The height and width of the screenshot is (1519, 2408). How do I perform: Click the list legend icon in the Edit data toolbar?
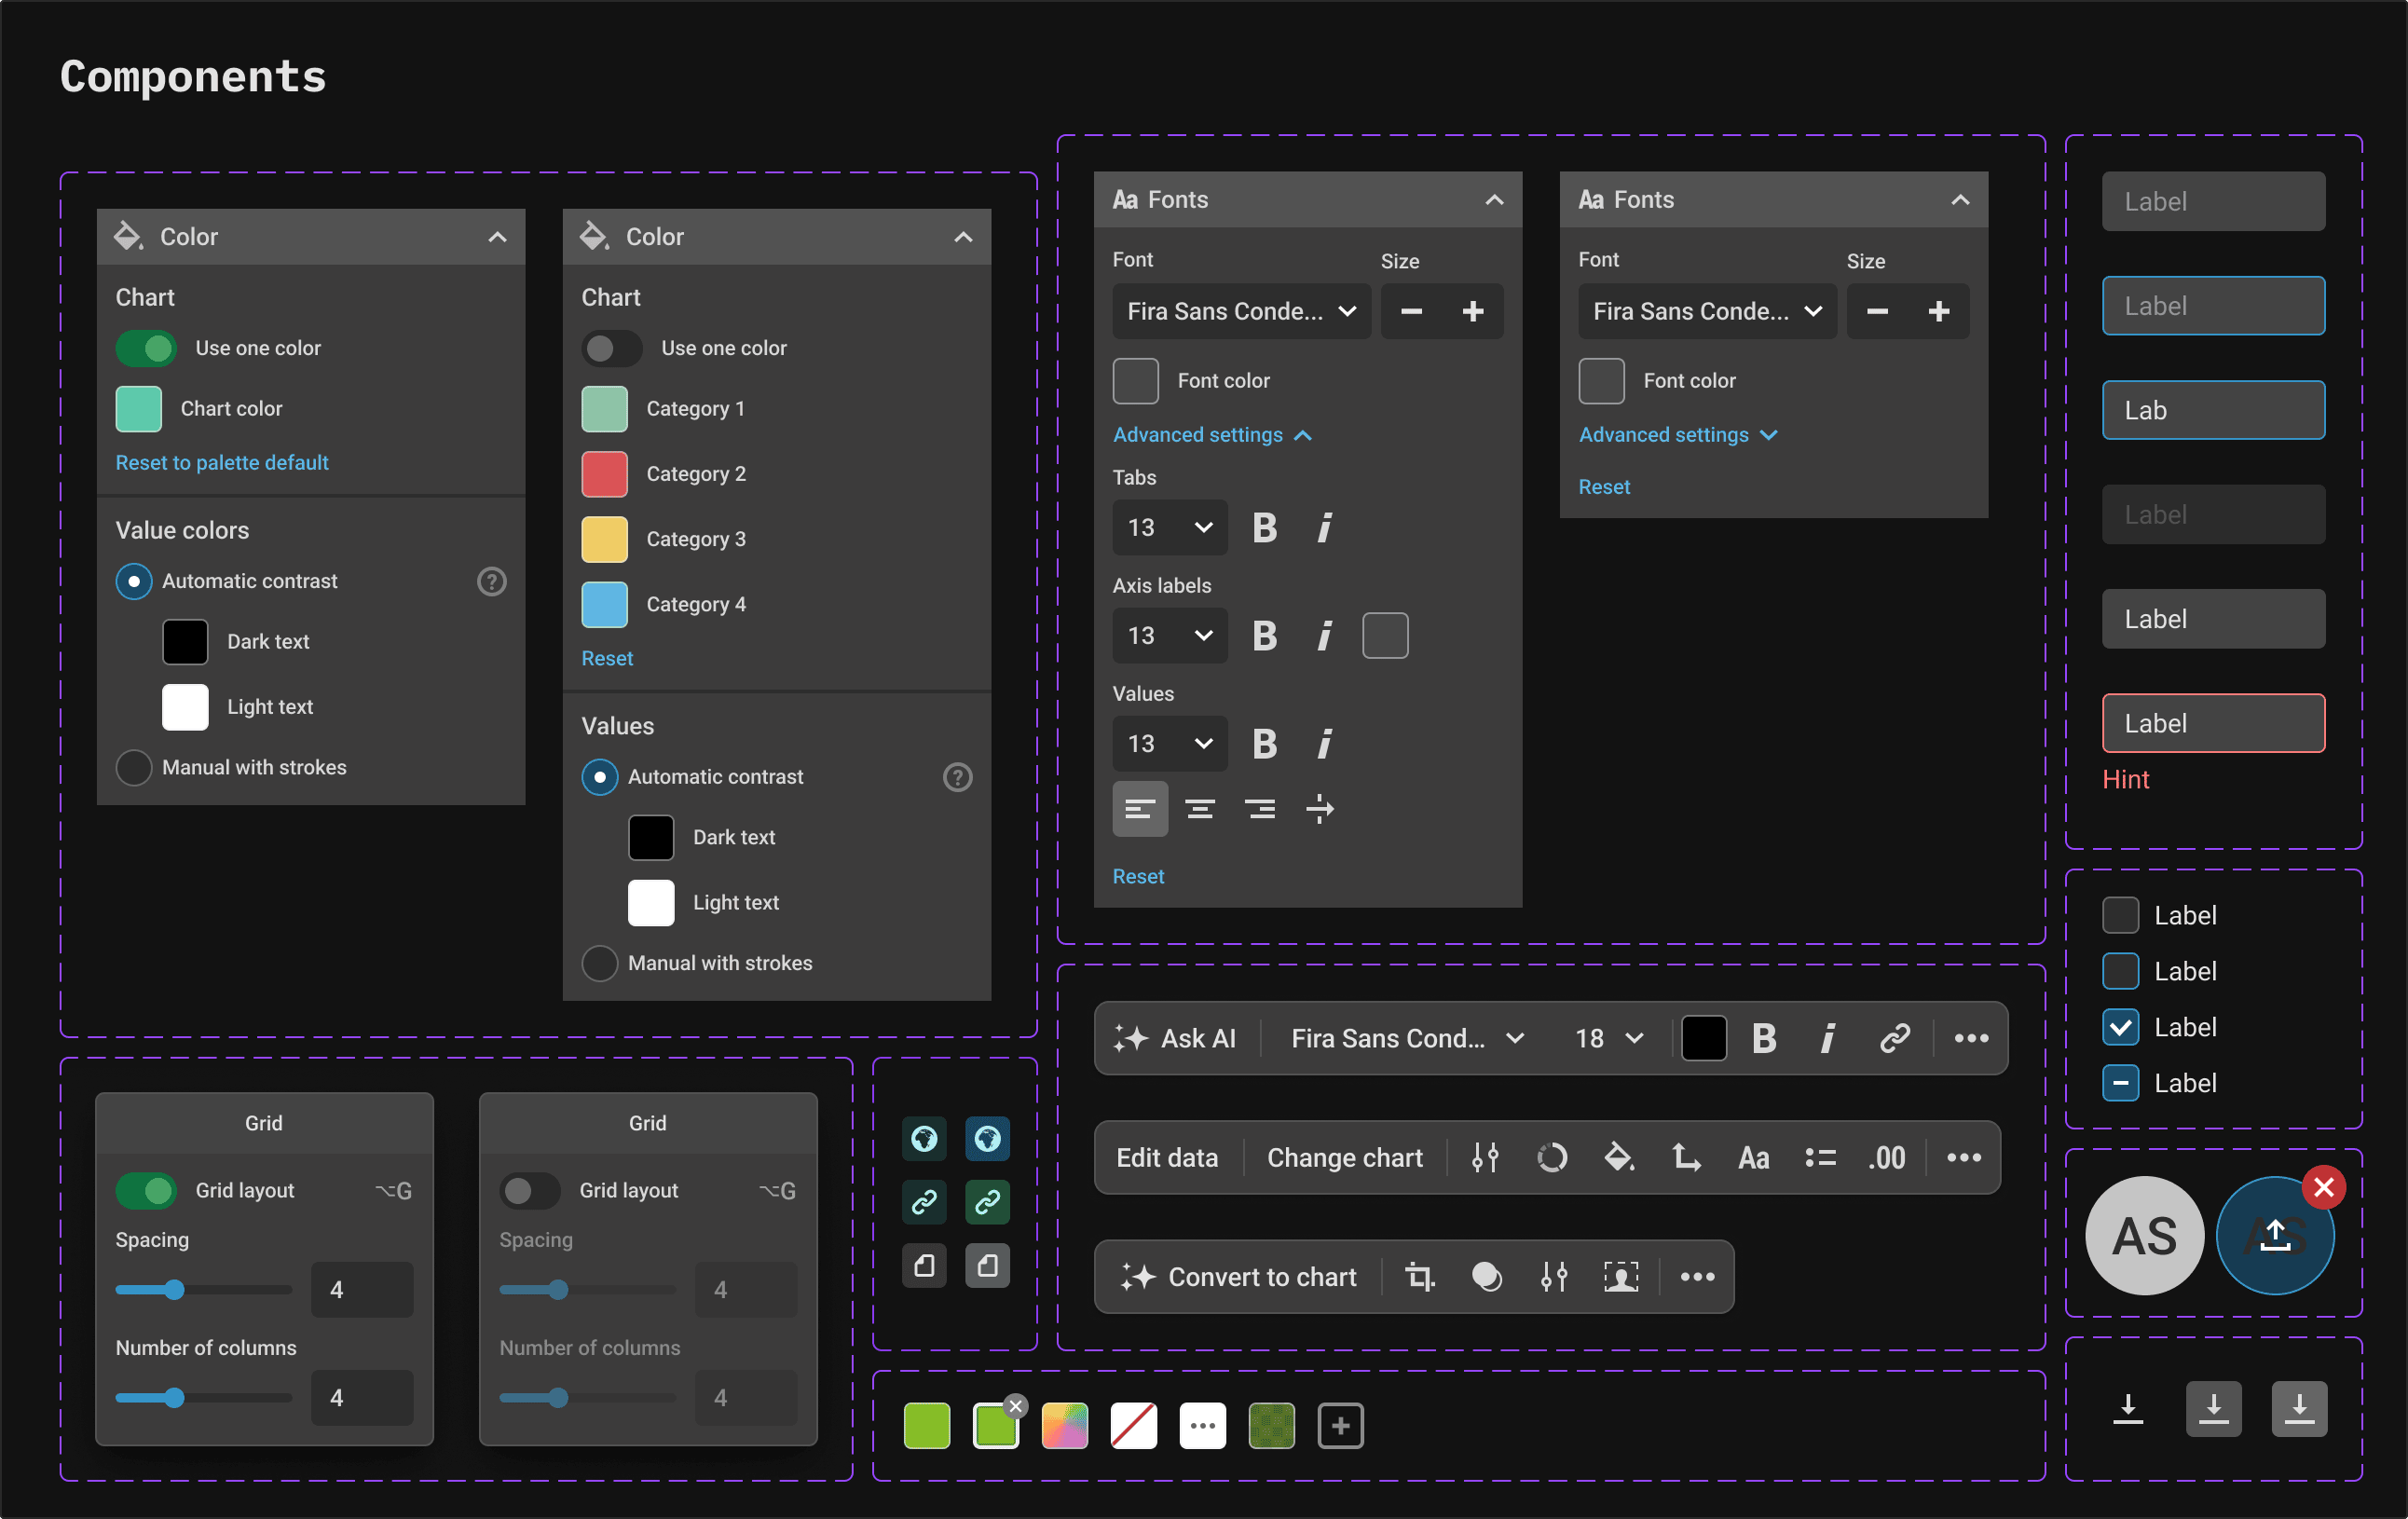coord(1820,1158)
